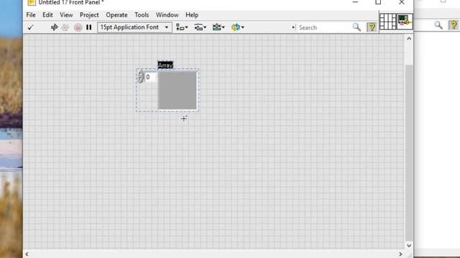Image resolution: width=460 pixels, height=258 pixels.
Task: Open the View menu
Action: point(66,15)
